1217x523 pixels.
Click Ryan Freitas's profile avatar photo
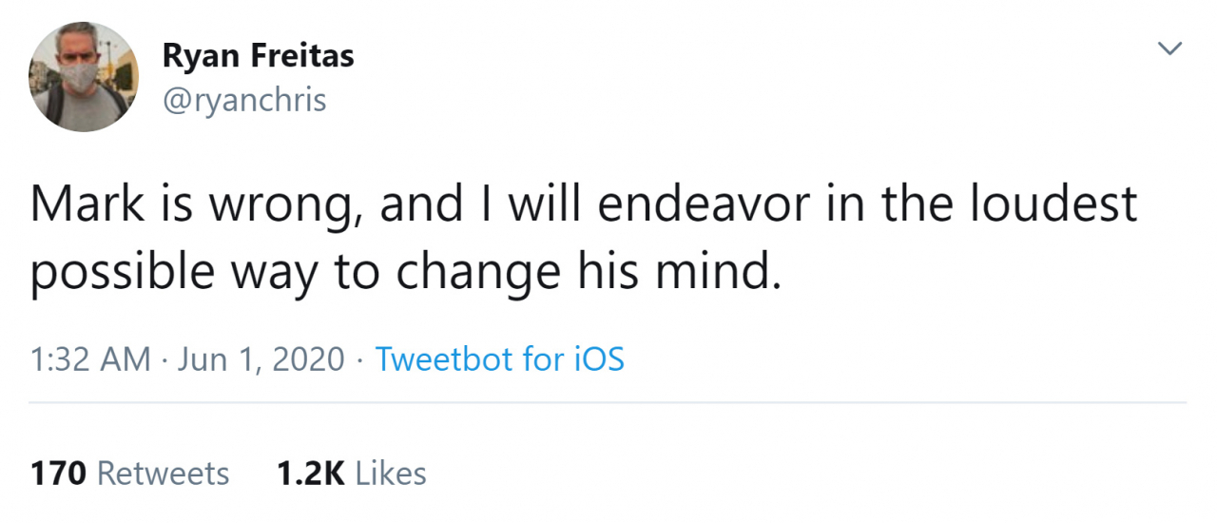(x=84, y=77)
